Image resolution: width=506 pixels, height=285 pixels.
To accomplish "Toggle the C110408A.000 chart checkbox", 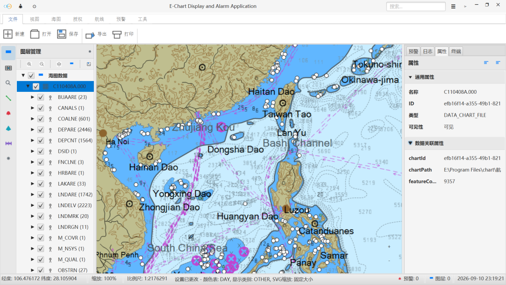I will click(x=36, y=87).
